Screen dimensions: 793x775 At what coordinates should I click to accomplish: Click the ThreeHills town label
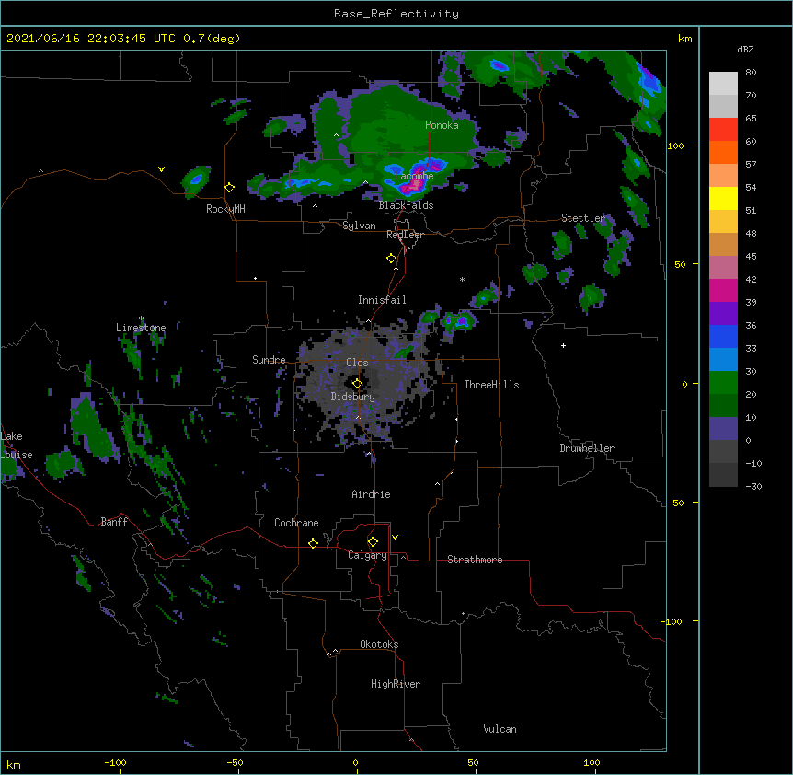pyautogui.click(x=491, y=385)
